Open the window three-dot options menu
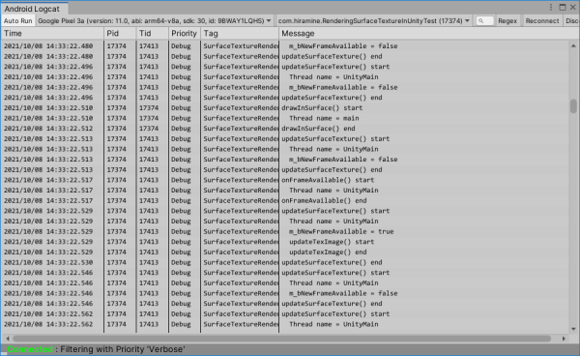580x356 pixels. [x=551, y=7]
